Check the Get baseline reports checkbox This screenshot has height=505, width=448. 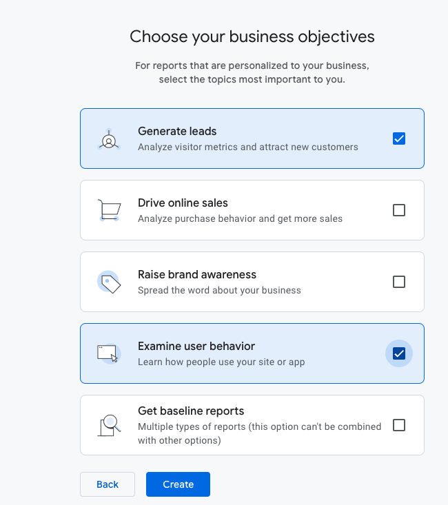pyautogui.click(x=399, y=425)
